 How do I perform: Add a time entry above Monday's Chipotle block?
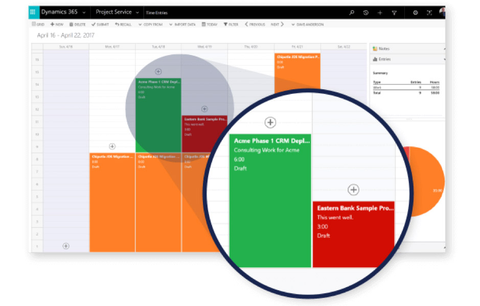[x=112, y=146]
